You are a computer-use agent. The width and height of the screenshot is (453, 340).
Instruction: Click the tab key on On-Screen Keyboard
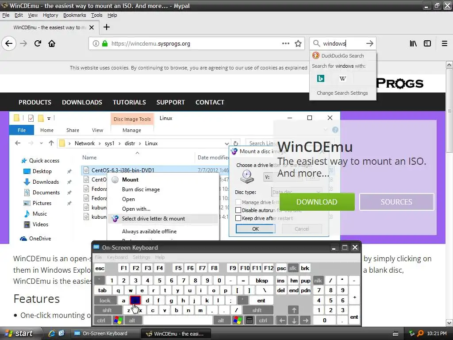coord(102,290)
